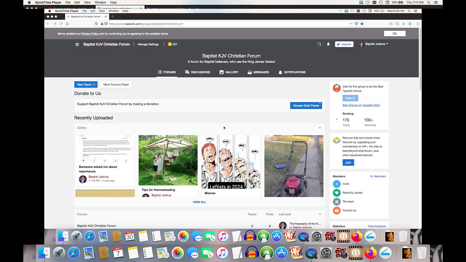This screenshot has width=466, height=262.
Task: Toggle the bookmark star in the URL bar
Action: [x=362, y=24]
